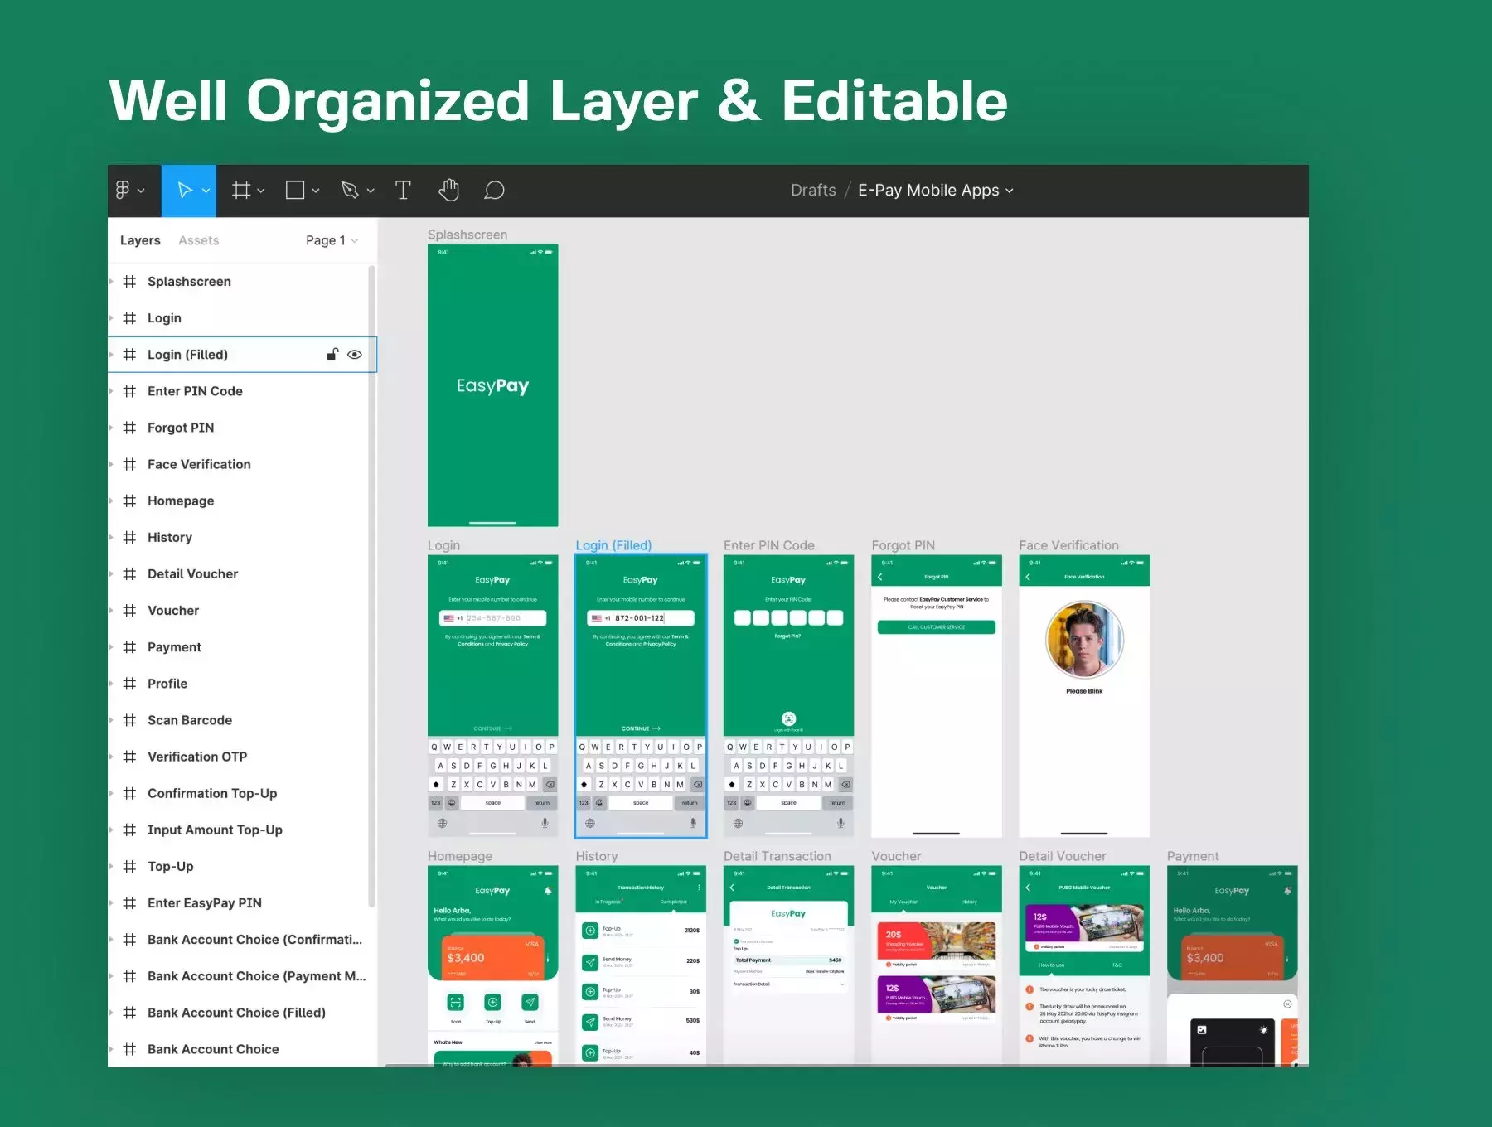Activate the Hand tool
The height and width of the screenshot is (1127, 1492).
[x=448, y=191]
